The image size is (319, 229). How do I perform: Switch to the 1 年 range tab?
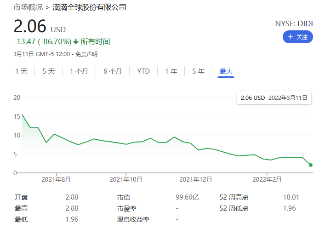[171, 71]
